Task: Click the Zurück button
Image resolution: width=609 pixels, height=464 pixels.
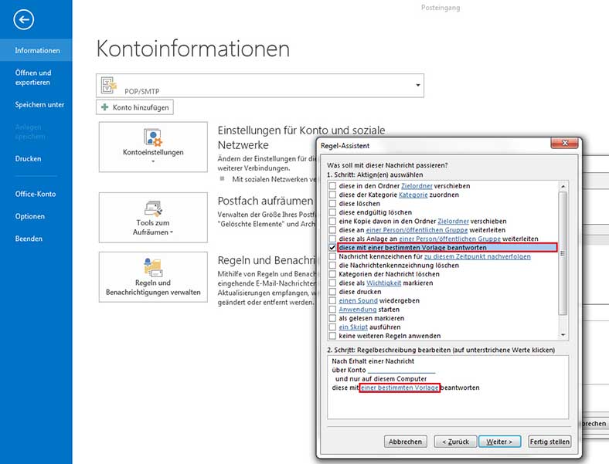Action: (x=455, y=442)
